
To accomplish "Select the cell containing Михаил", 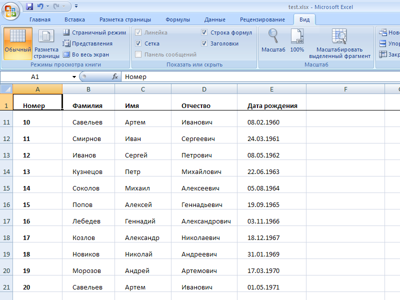I will click(143, 184).
